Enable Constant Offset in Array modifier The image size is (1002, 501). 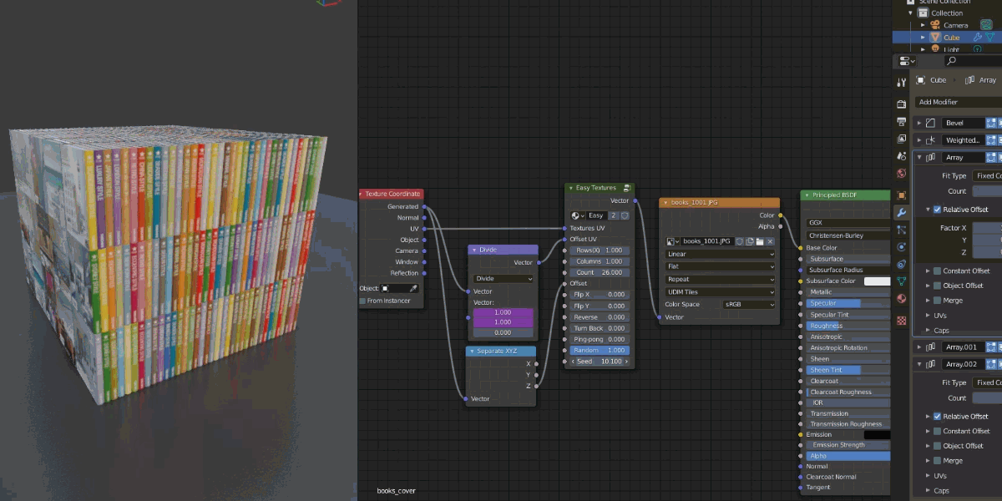[937, 271]
